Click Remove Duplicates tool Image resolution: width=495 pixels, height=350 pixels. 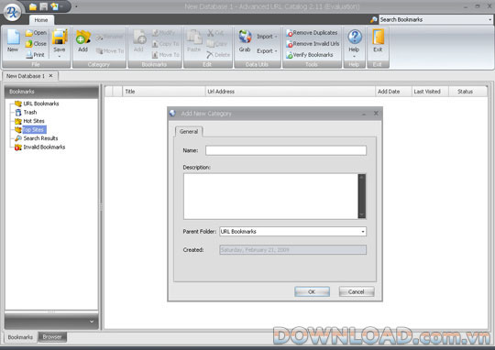[x=312, y=33]
